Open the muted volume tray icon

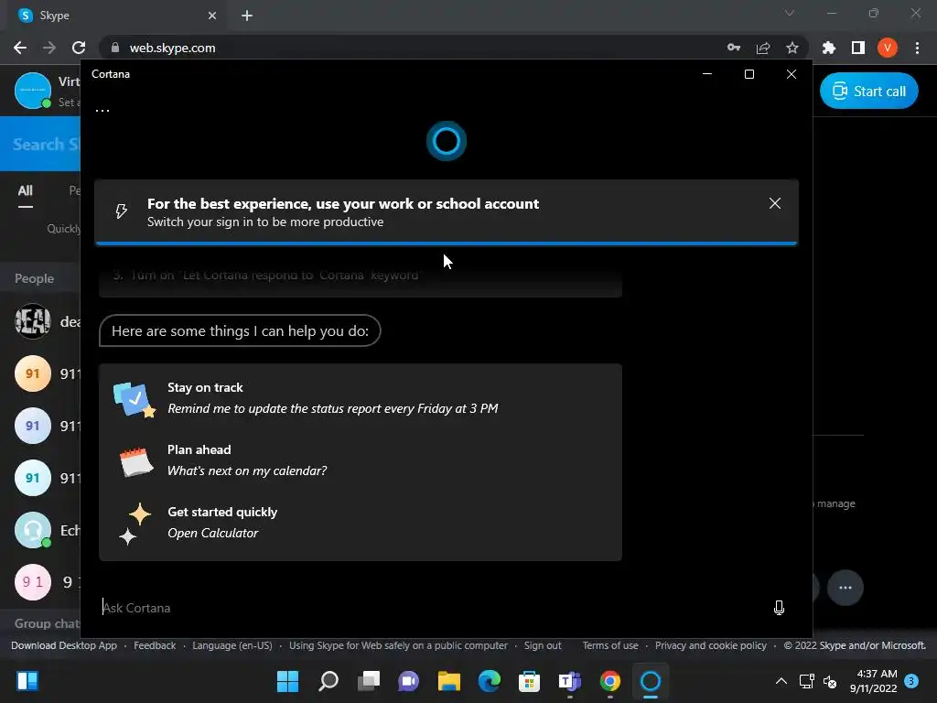(x=830, y=681)
